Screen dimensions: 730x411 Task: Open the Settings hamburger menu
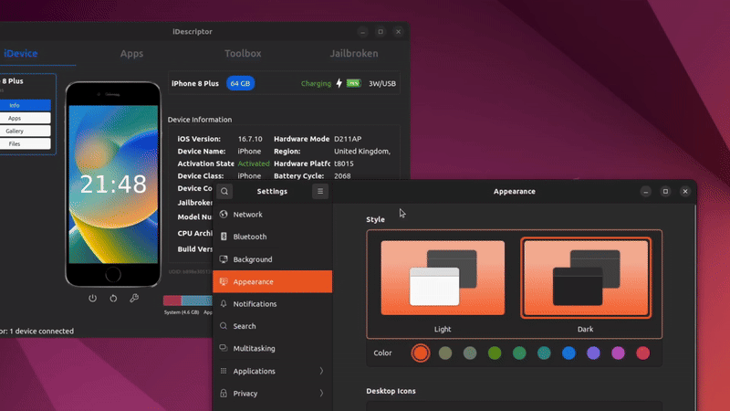(320, 191)
